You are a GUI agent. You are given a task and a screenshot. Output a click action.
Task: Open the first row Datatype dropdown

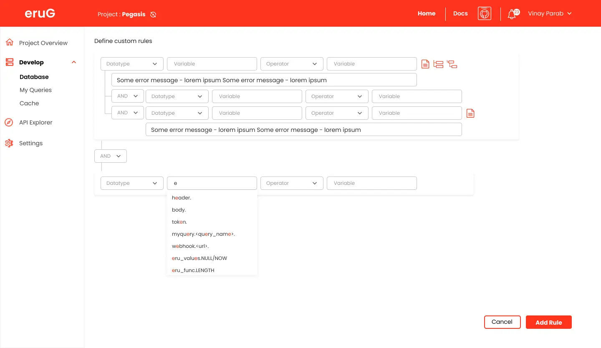132,64
